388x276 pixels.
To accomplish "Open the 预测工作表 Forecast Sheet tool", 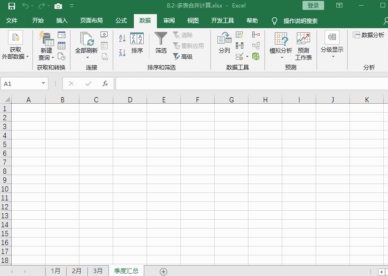I will pos(303,45).
